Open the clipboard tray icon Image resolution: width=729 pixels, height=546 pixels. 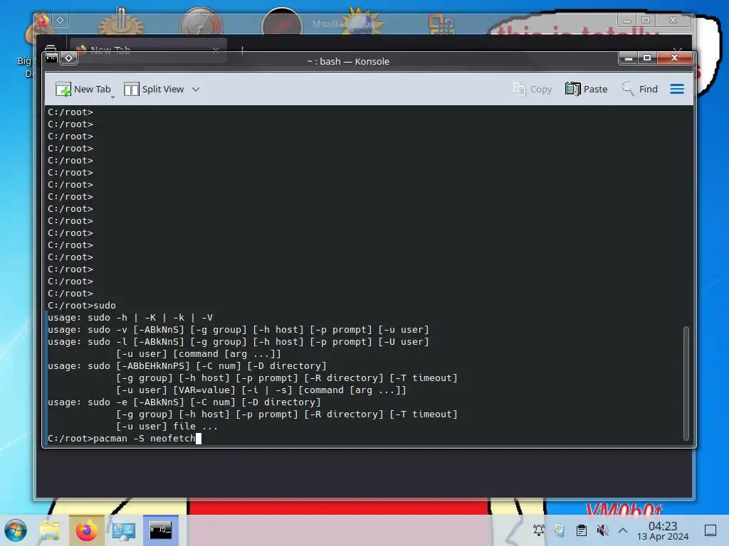click(581, 530)
